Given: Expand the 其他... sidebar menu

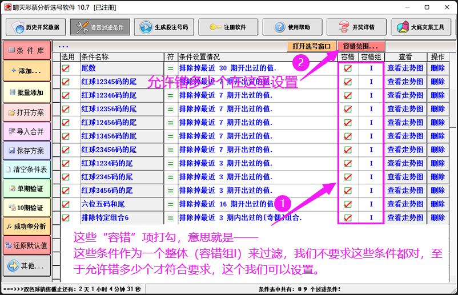Looking at the screenshot, I should tap(27, 266).
